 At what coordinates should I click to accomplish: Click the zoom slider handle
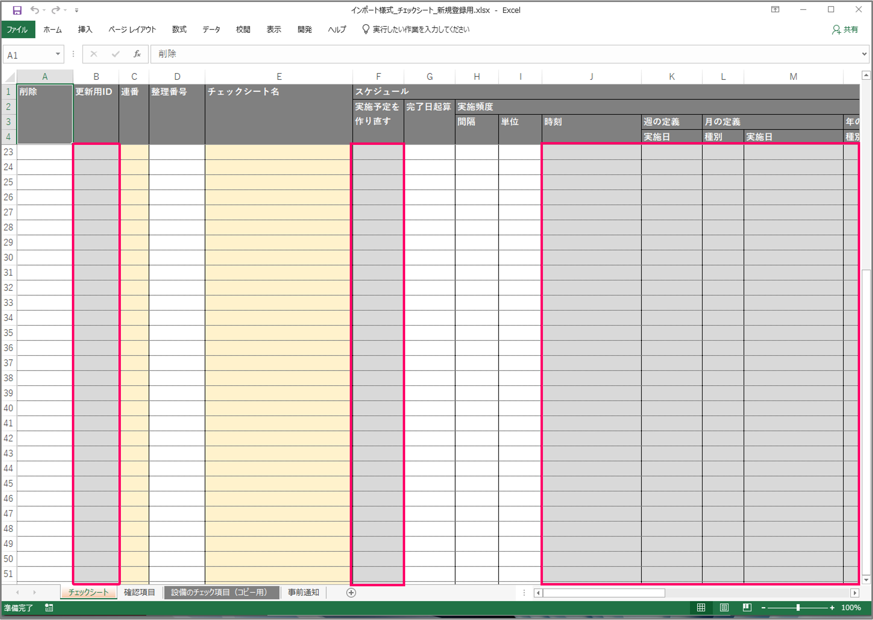(798, 608)
